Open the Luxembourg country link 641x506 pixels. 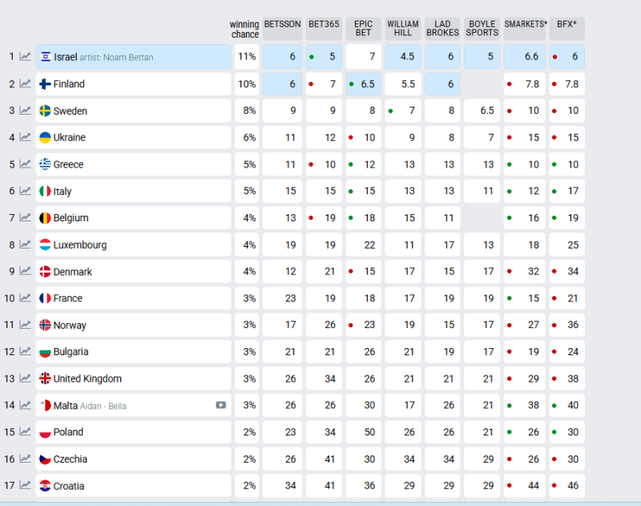(x=79, y=245)
